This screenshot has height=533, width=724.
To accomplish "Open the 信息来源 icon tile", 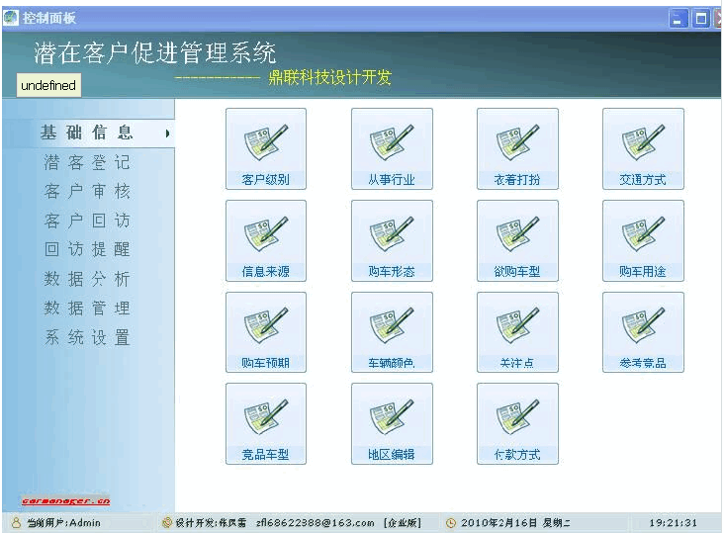I will (x=266, y=240).
